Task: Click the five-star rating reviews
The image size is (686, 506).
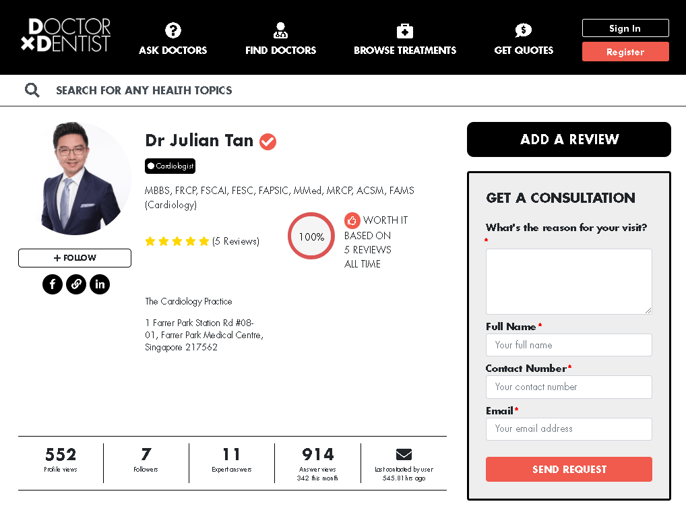Action: pos(177,241)
